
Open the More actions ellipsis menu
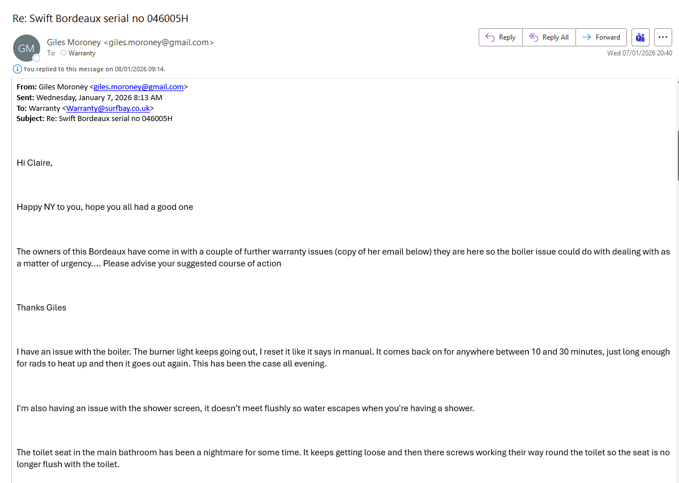[663, 37]
